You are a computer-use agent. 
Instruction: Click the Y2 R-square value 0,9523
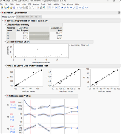tap(26, 36)
